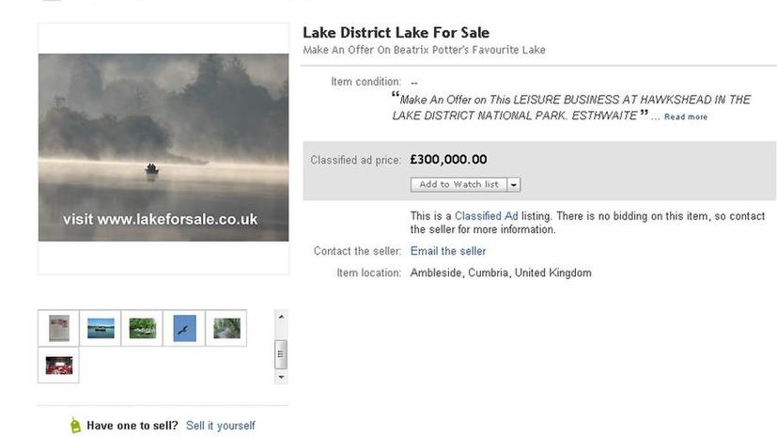This screenshot has width=777, height=437.
Task: View the bird in blue sky thumbnail
Action: pos(184,328)
